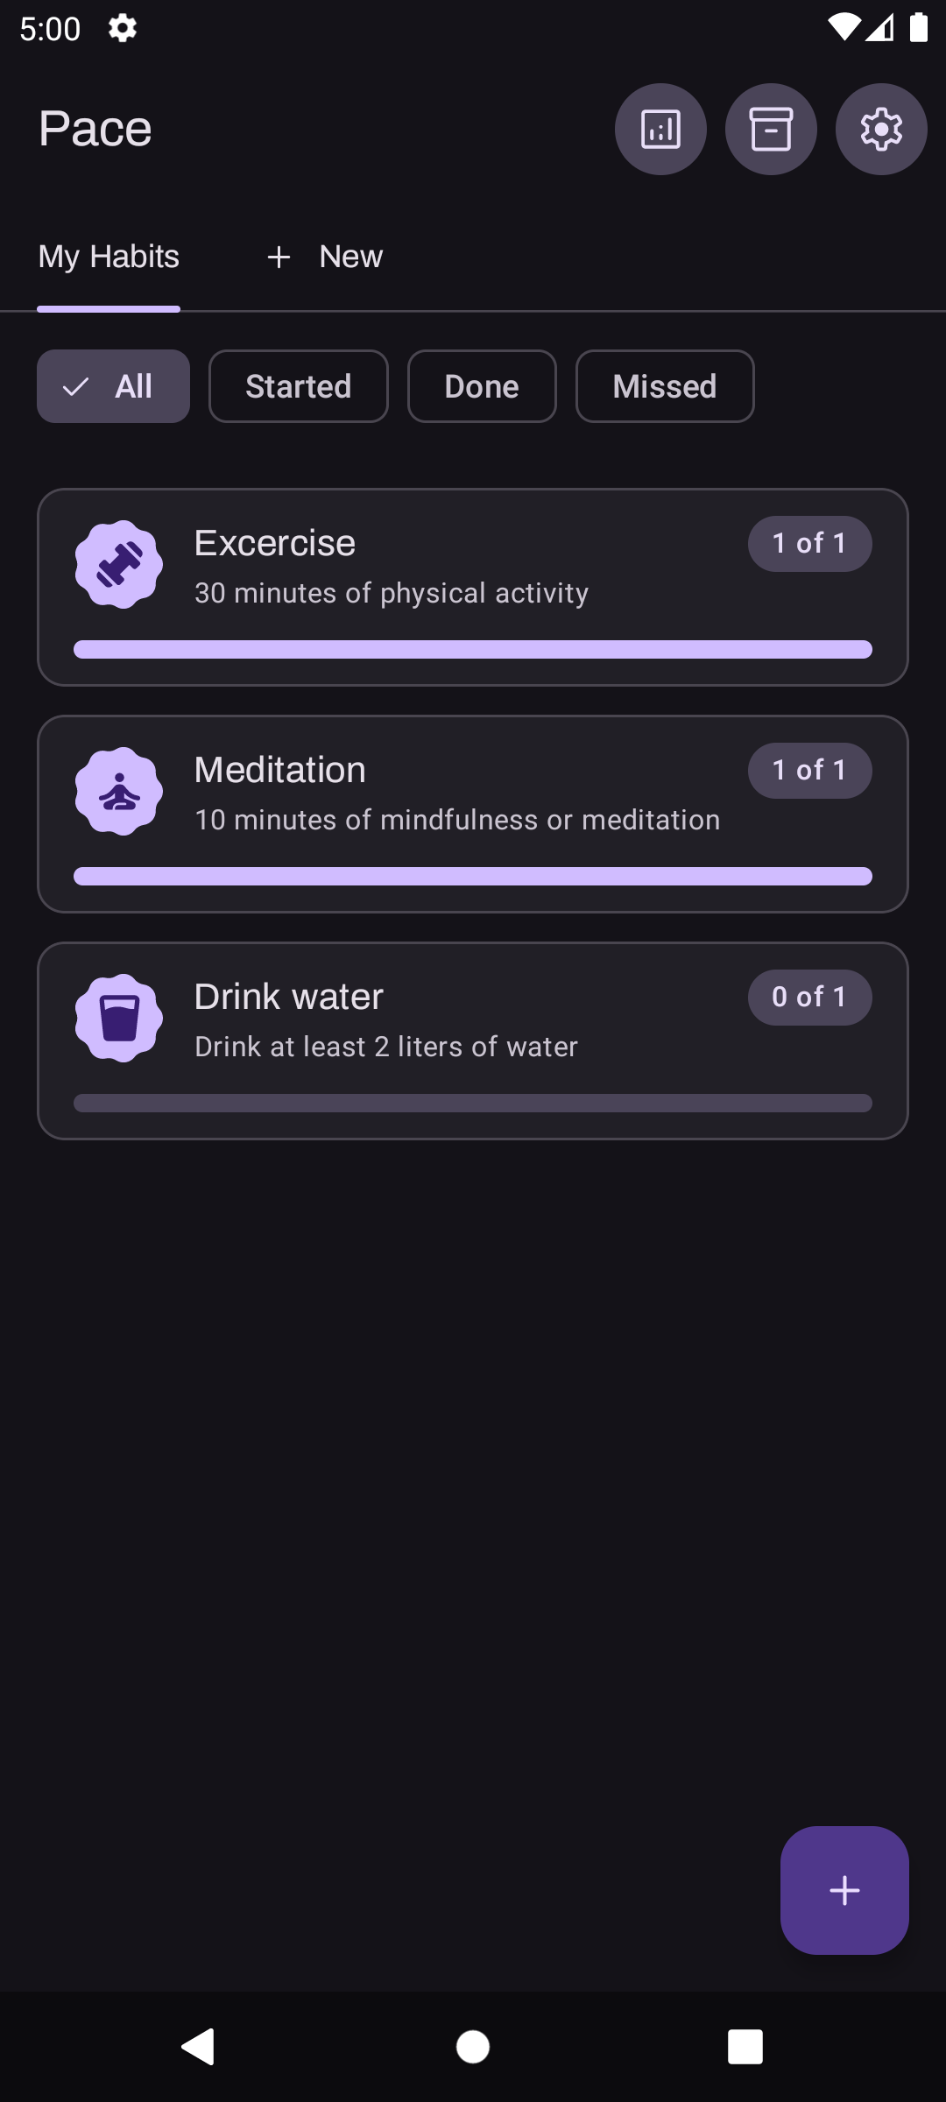The height and width of the screenshot is (2102, 946).
Task: Tap the Meditation pose icon
Action: coord(119,792)
